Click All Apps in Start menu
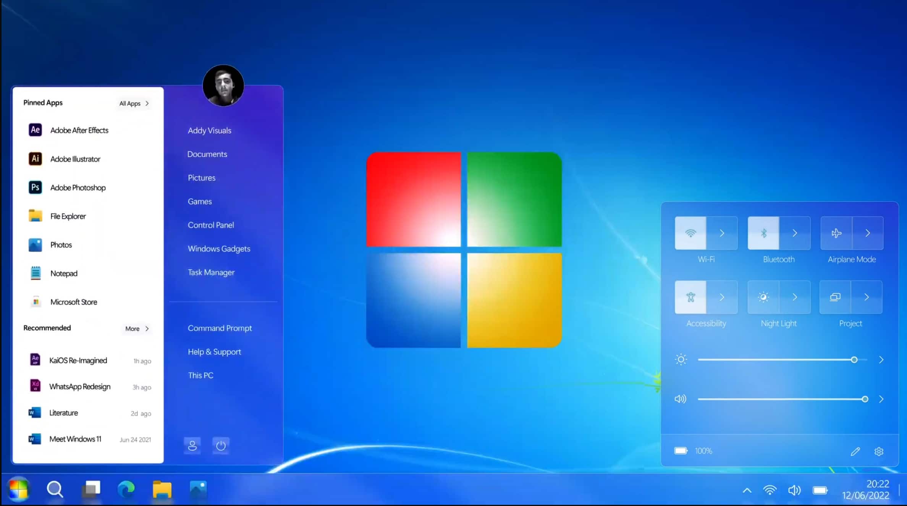Screen dimensions: 907x506 pos(133,103)
